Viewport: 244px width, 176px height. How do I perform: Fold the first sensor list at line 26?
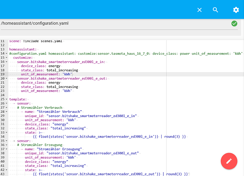point(6,104)
